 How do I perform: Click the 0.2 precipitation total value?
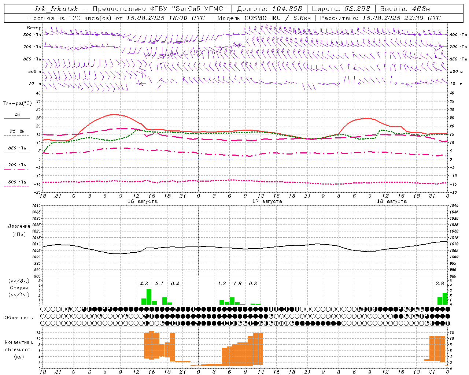coord(253,283)
